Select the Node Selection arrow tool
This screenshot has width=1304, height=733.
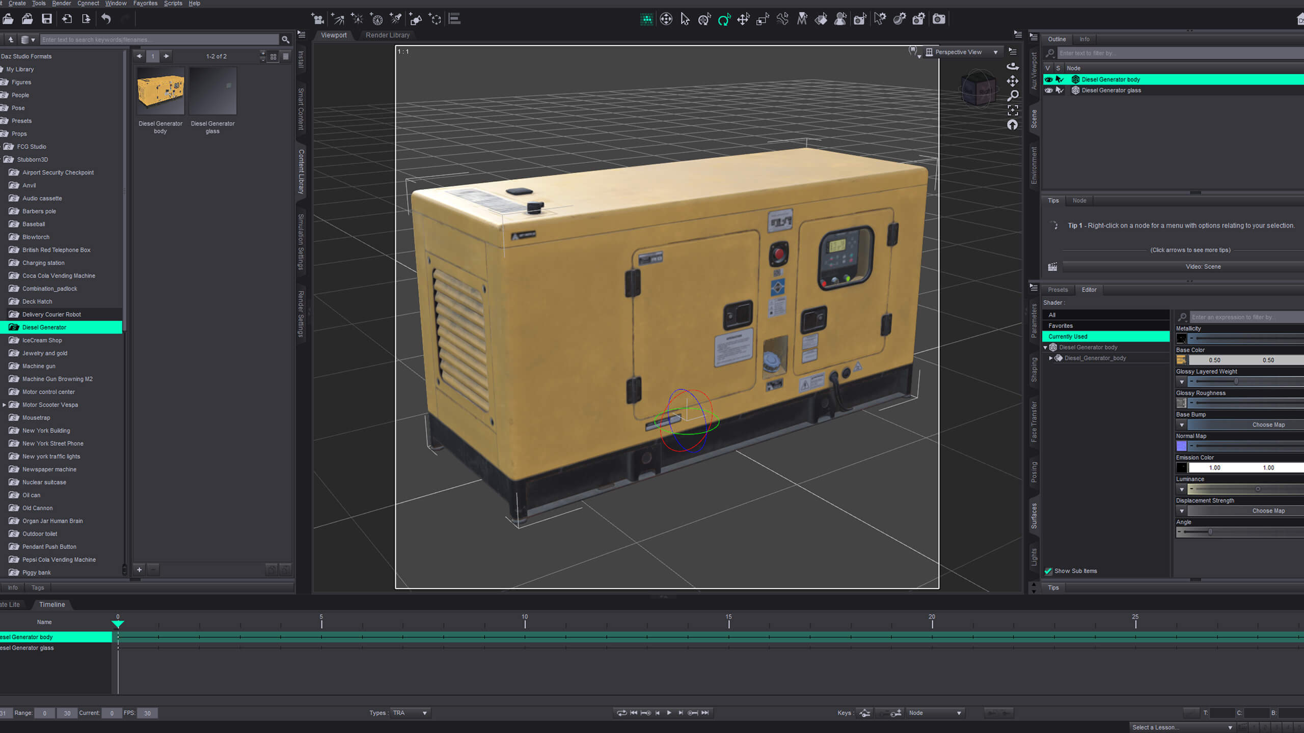pyautogui.click(x=685, y=19)
